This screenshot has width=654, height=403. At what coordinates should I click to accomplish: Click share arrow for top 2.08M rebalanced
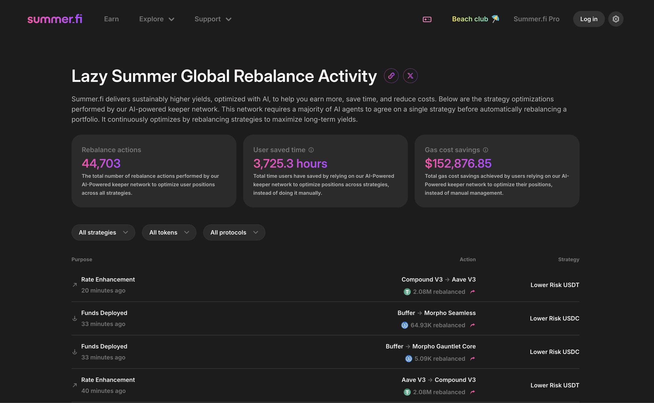point(473,292)
